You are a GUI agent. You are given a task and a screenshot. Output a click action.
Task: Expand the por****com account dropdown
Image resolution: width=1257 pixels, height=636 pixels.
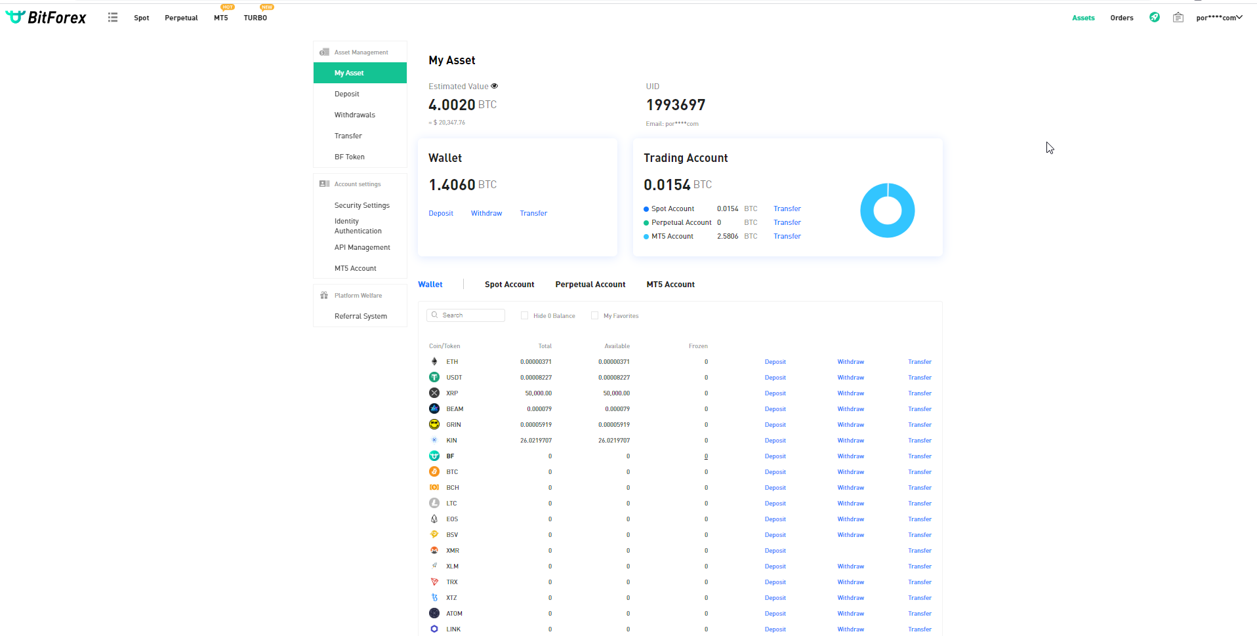tap(1219, 18)
